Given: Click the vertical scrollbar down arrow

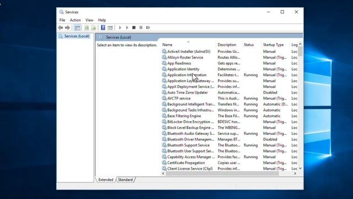Looking at the screenshot, I should [x=300, y=169].
